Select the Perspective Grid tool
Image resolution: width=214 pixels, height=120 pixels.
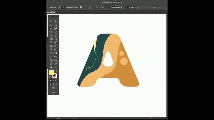[56, 50]
